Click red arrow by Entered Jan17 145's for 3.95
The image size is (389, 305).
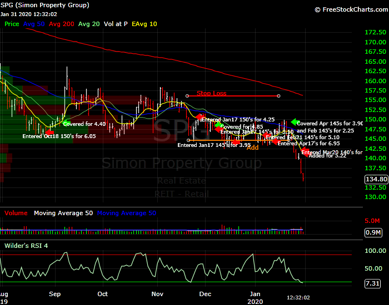pos(236,142)
